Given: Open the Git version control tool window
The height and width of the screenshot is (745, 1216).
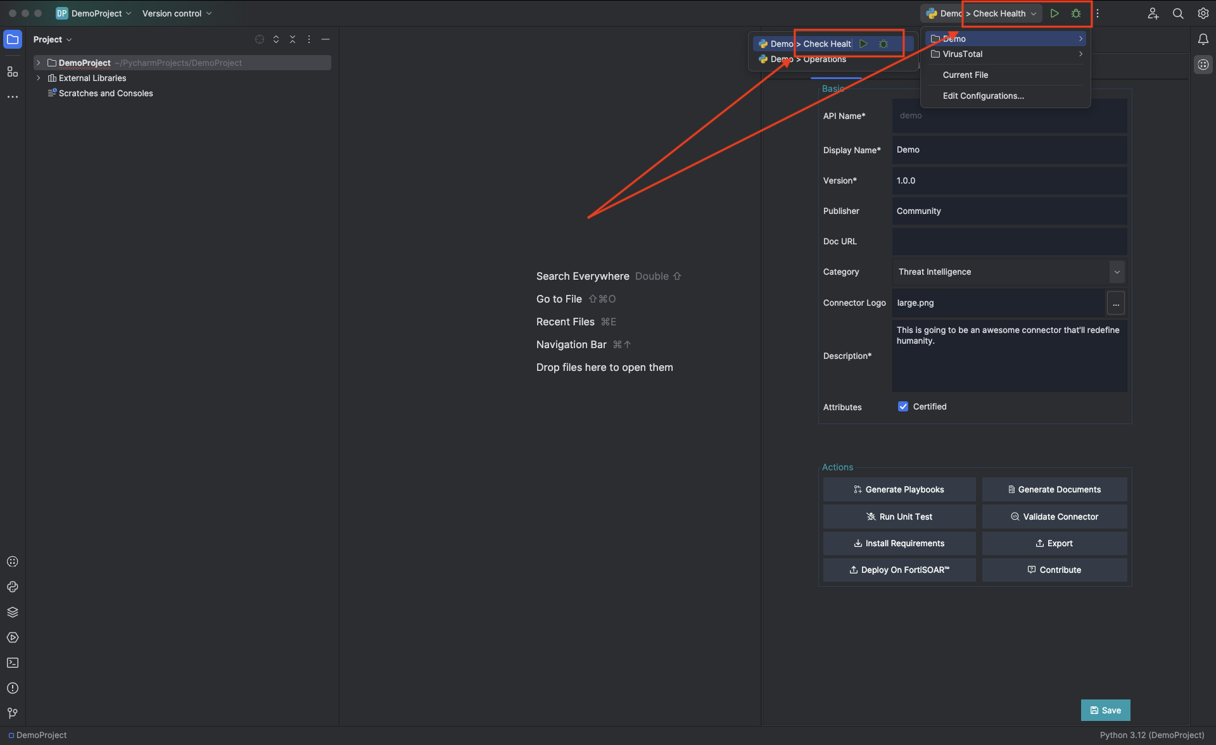Looking at the screenshot, I should pyautogui.click(x=13, y=713).
